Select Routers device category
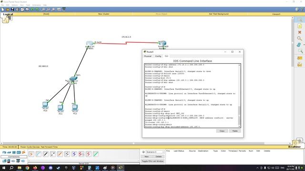305x171 pixels. 4,152
